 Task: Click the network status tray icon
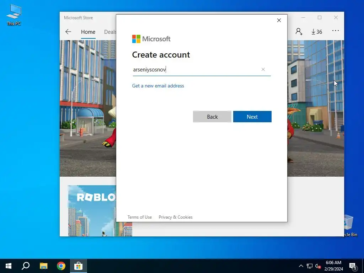coord(310,266)
